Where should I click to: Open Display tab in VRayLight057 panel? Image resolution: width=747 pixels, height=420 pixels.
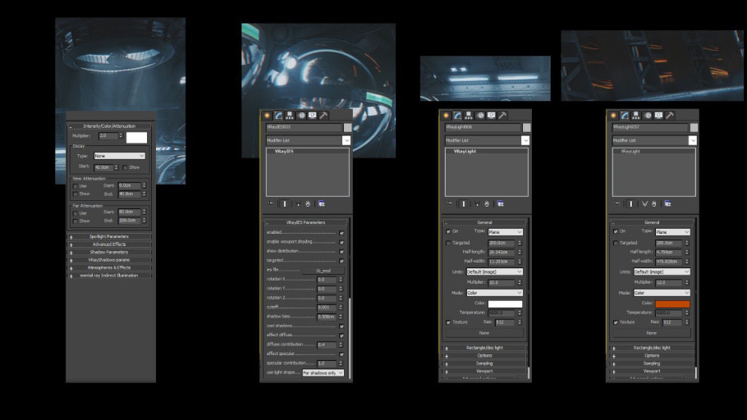[x=659, y=115]
